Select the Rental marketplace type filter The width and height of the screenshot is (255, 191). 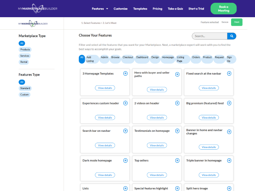(24, 62)
